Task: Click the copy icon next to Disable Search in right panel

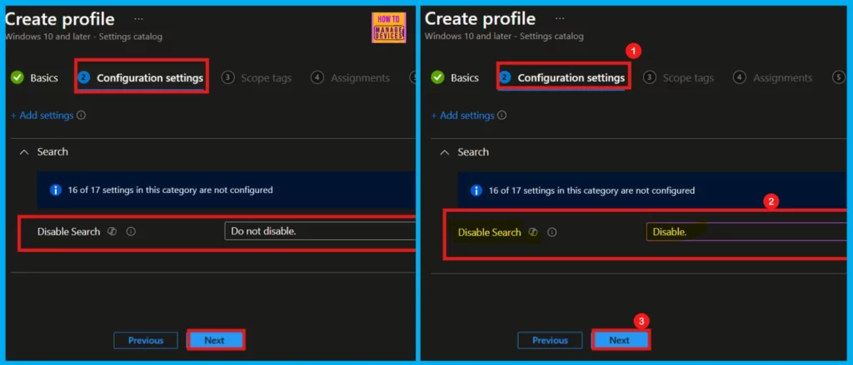Action: coord(533,232)
